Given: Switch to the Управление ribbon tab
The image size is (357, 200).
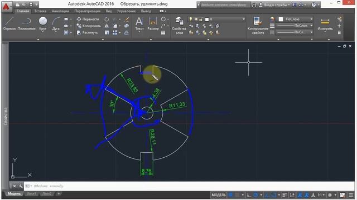Looking at the screenshot, I should [x=126, y=11].
